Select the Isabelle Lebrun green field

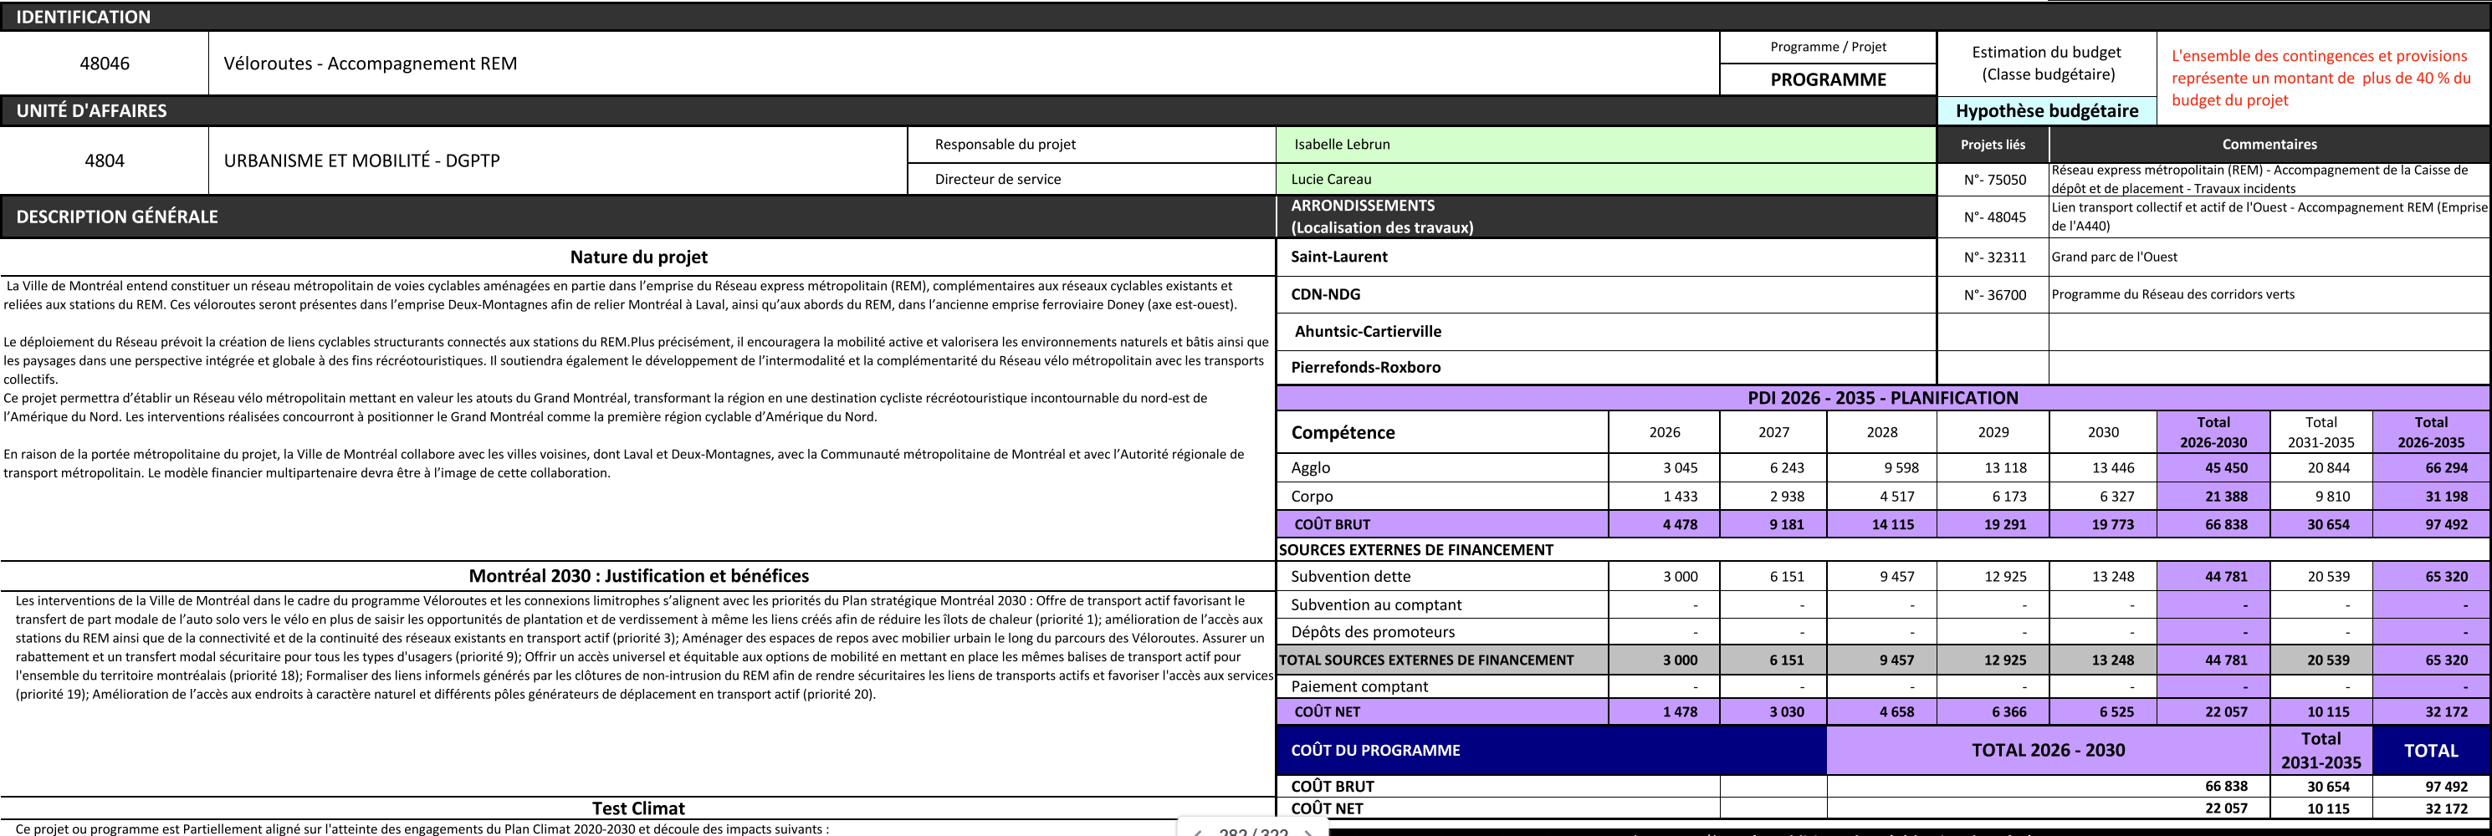[x=1605, y=144]
